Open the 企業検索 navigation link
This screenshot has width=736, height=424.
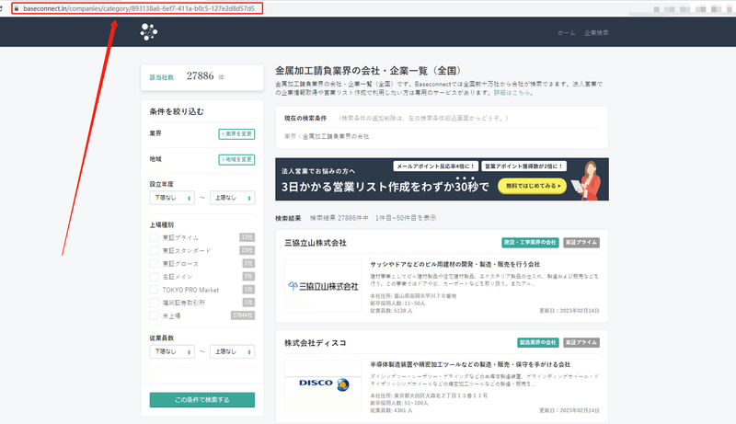(596, 33)
